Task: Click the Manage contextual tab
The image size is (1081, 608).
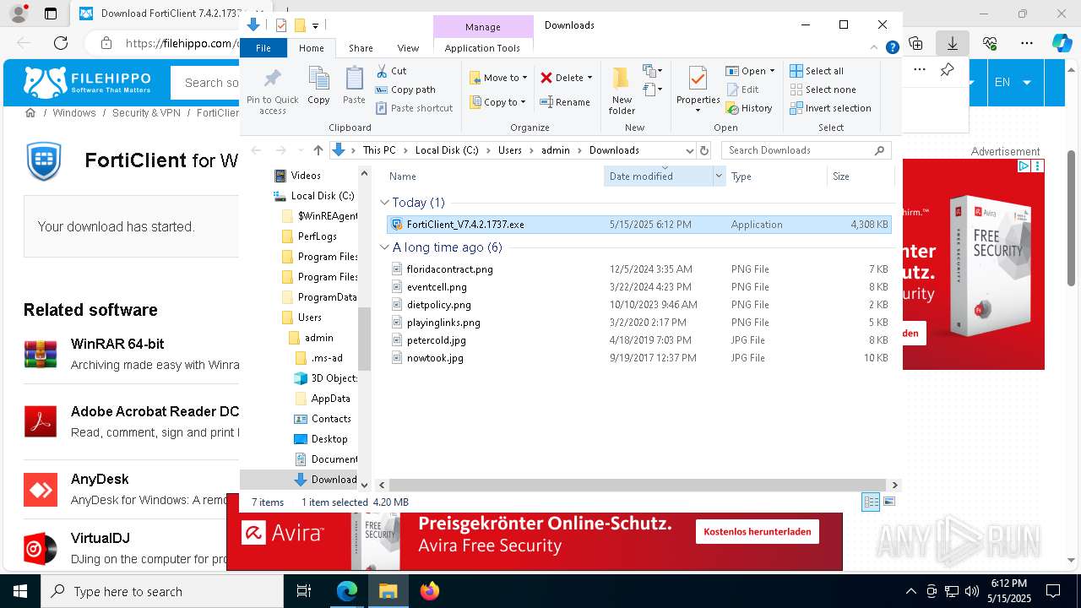Action: [482, 27]
